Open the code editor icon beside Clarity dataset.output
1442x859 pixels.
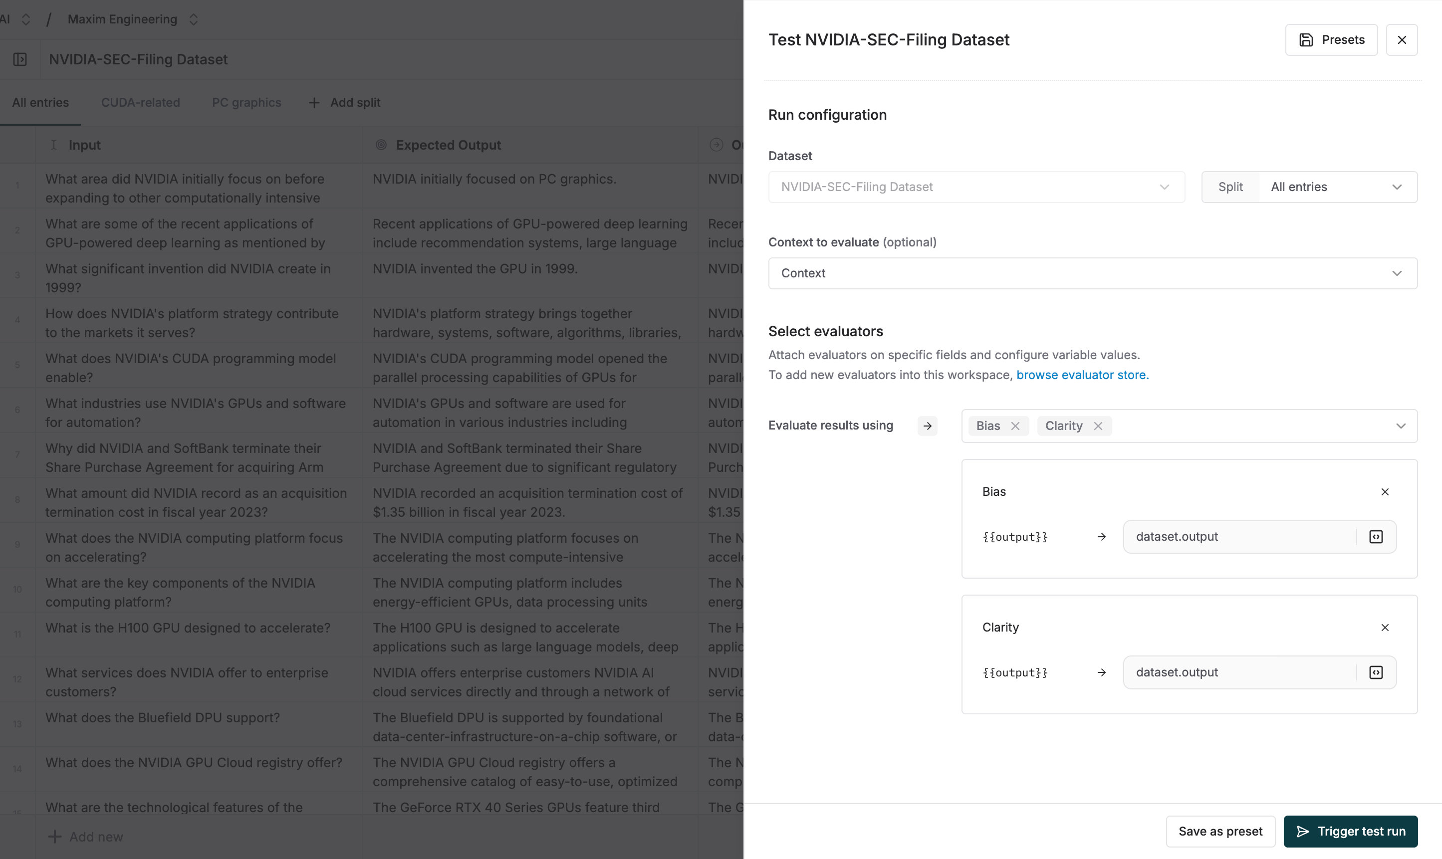(1376, 672)
